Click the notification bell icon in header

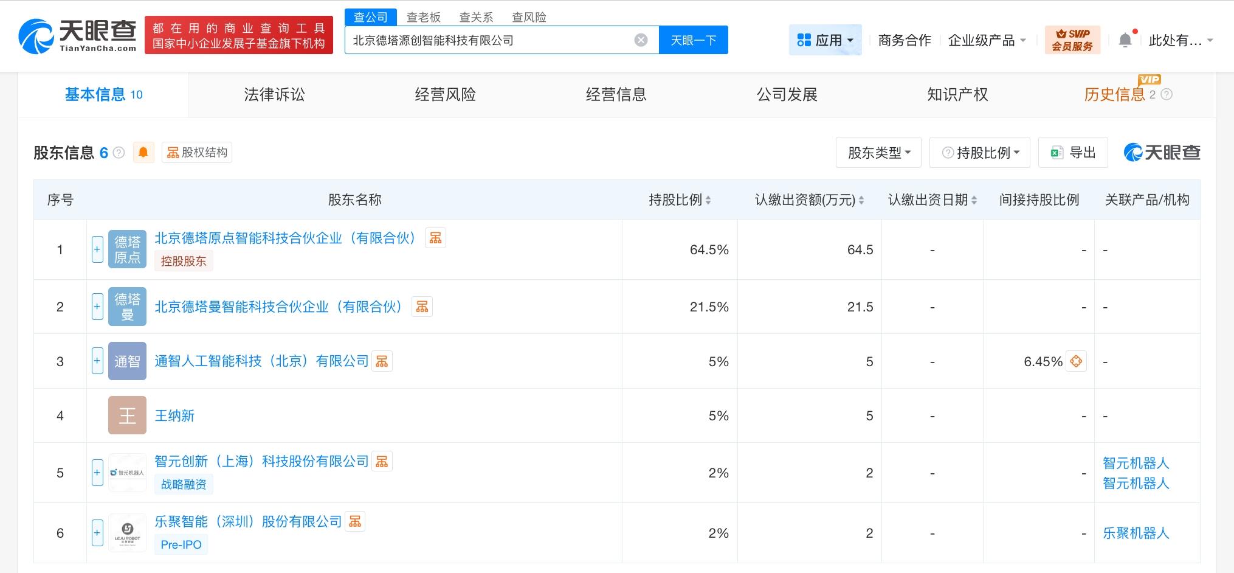pyautogui.click(x=1125, y=40)
